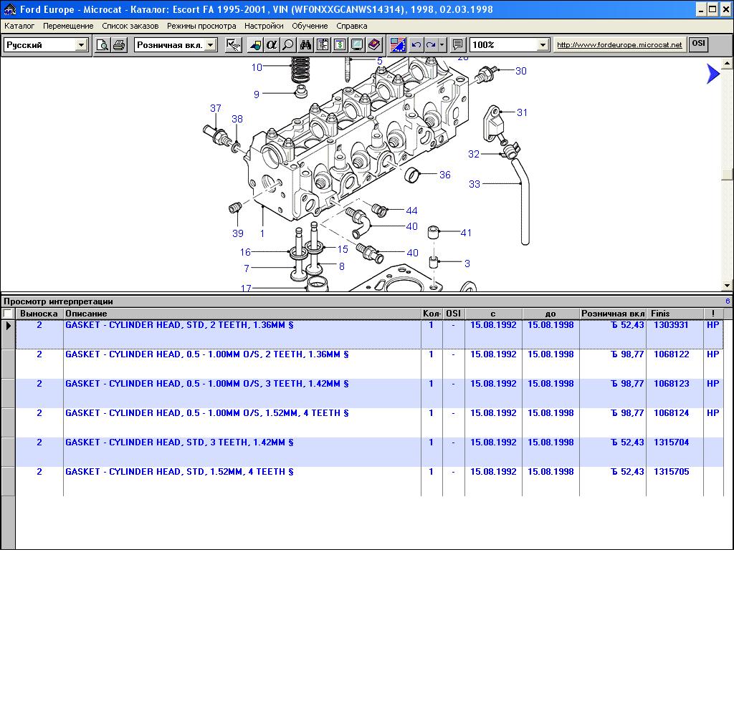
Task: Click the magnifying glass search icon
Action: [x=288, y=45]
